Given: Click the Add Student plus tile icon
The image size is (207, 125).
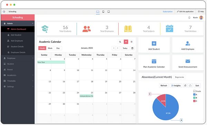Looking at the screenshot, I should (154, 43).
